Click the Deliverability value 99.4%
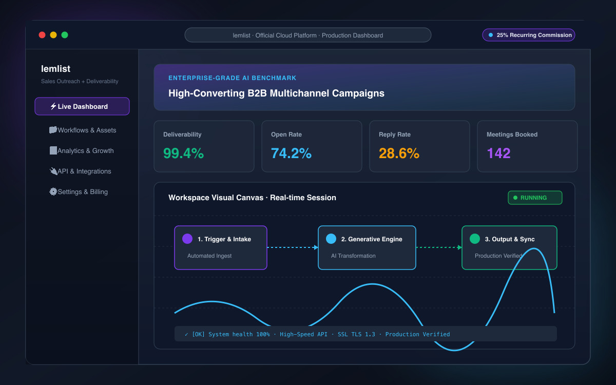616x385 pixels. 183,153
